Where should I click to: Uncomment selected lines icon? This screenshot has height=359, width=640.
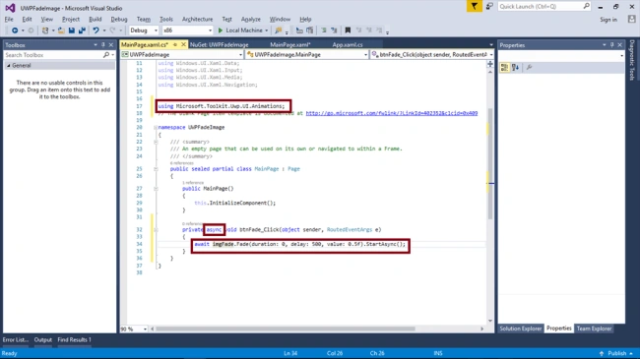[x=334, y=30]
